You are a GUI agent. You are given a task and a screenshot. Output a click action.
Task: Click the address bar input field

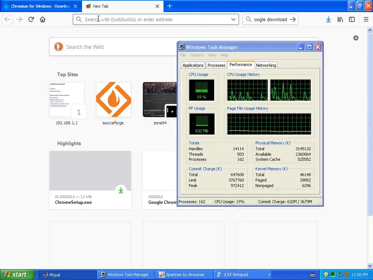click(156, 19)
